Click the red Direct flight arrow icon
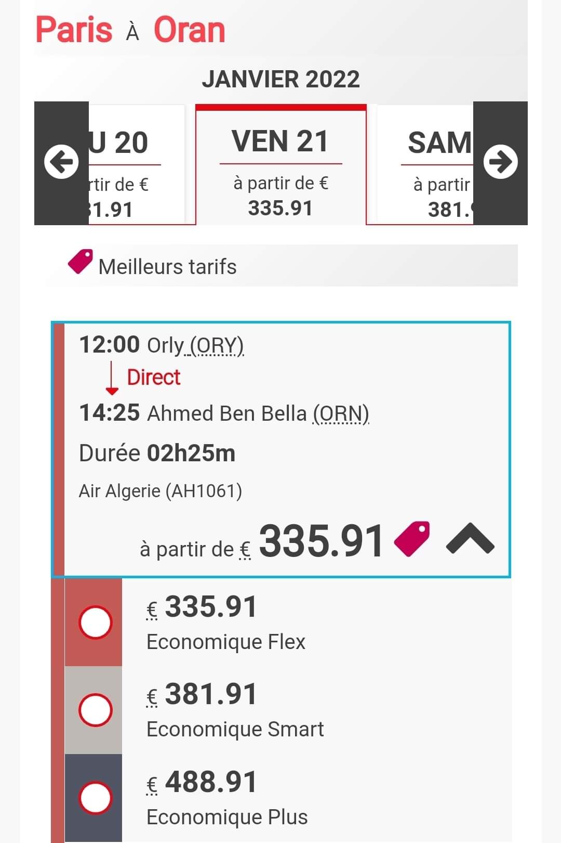This screenshot has width=561, height=843. tap(112, 379)
